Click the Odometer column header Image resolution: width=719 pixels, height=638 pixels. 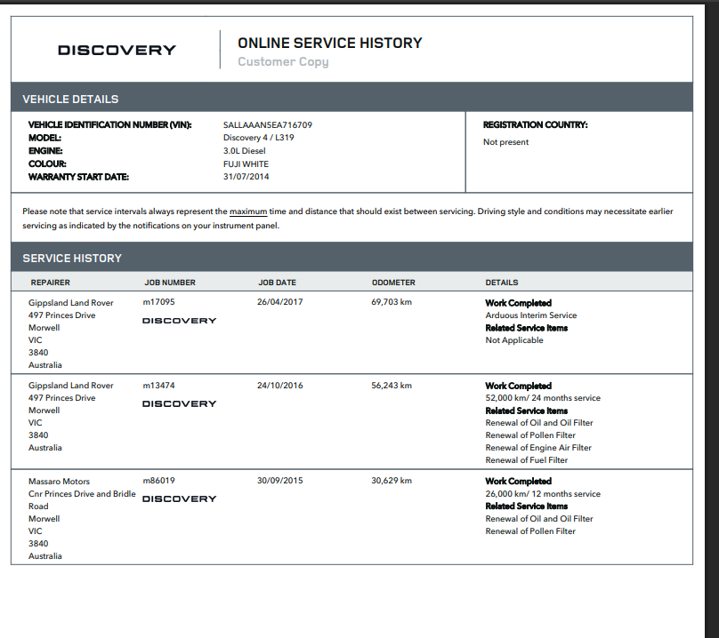click(393, 283)
